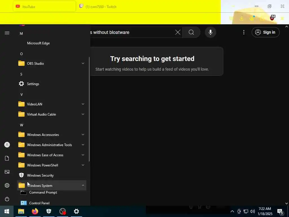The image size is (289, 217).
Task: Click the page scrollbar down arrow
Action: (x=286, y=203)
